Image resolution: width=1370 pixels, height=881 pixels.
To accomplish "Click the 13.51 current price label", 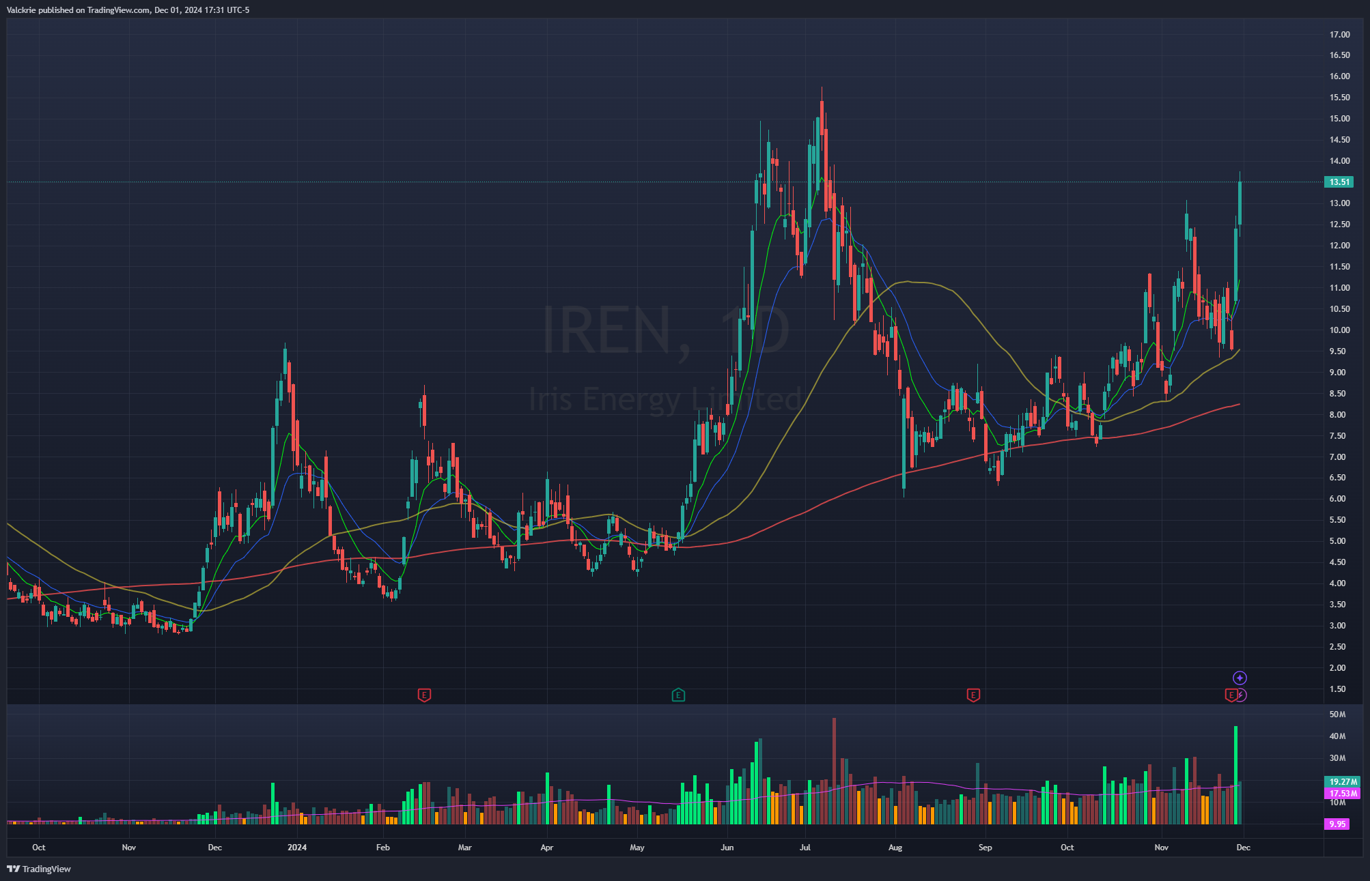I will (x=1339, y=182).
